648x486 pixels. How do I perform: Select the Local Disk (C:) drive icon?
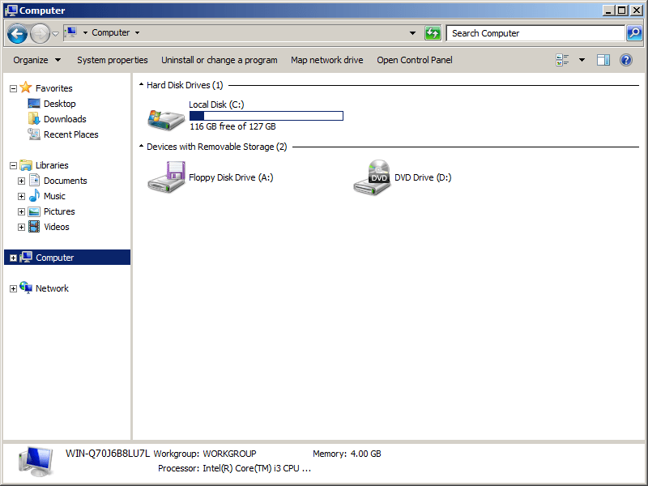click(165, 117)
